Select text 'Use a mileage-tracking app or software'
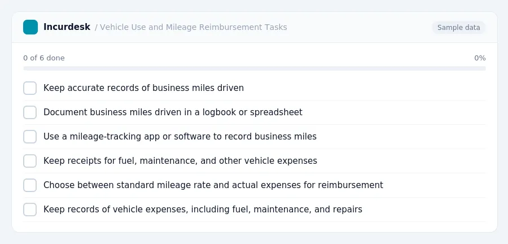 tap(127, 137)
